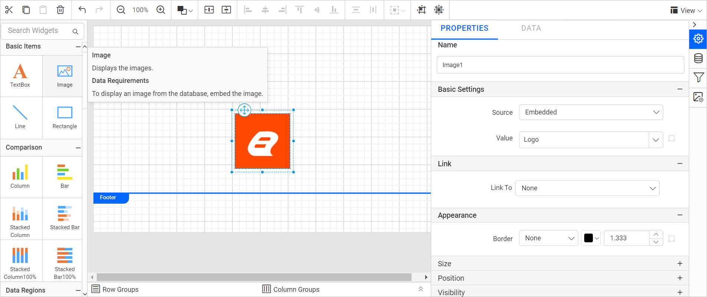The image size is (707, 297).
Task: Collapse the Link section
Action: tap(680, 164)
